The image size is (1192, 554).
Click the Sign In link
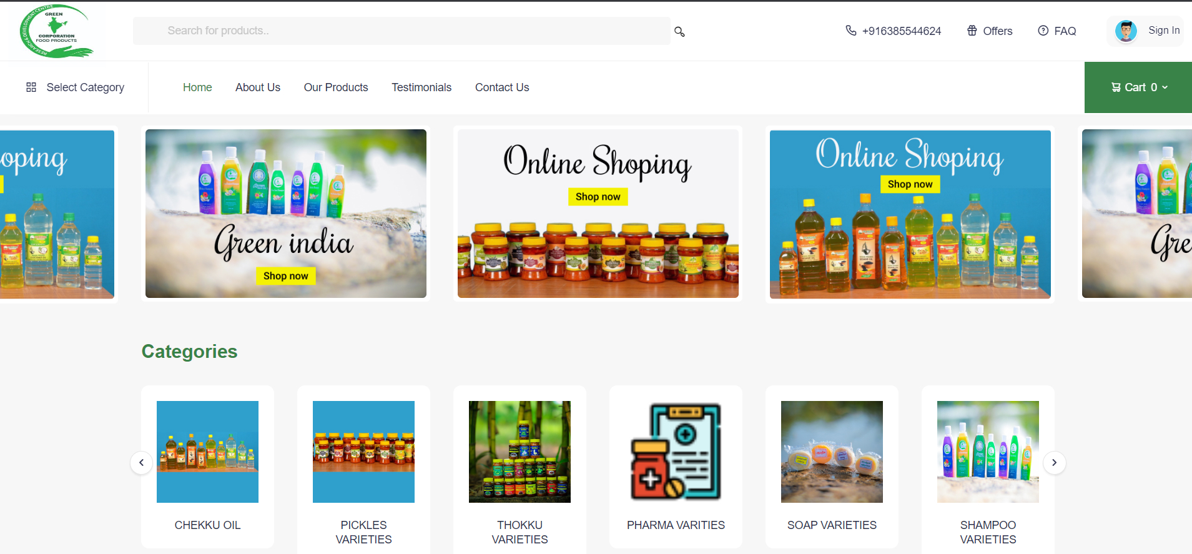click(x=1164, y=31)
